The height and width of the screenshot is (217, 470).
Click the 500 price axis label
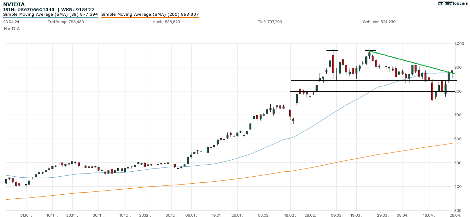[x=457, y=163]
